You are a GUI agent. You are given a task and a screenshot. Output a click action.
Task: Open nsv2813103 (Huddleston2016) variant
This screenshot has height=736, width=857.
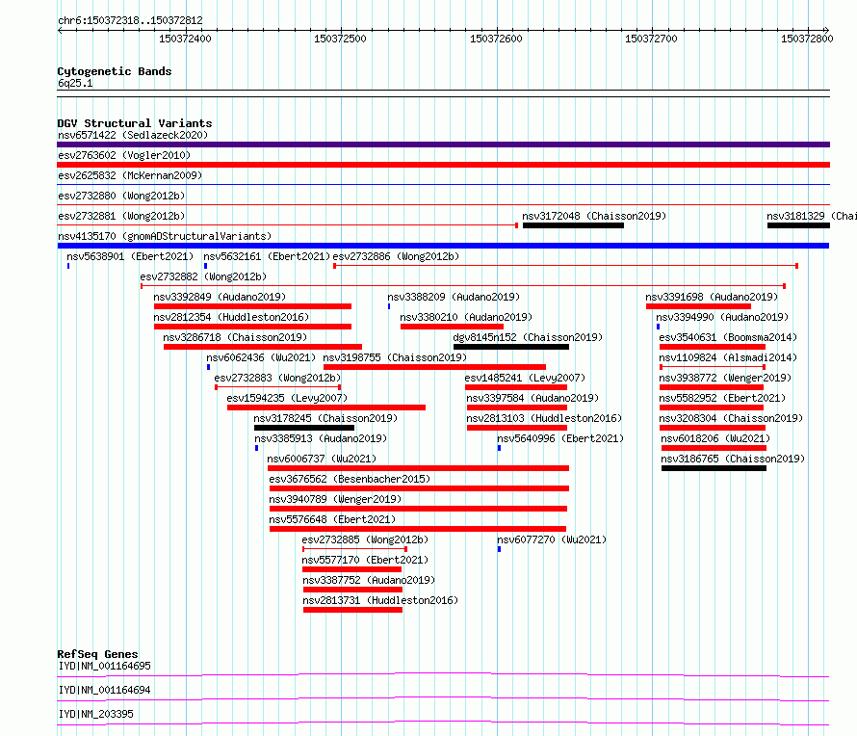(x=544, y=418)
